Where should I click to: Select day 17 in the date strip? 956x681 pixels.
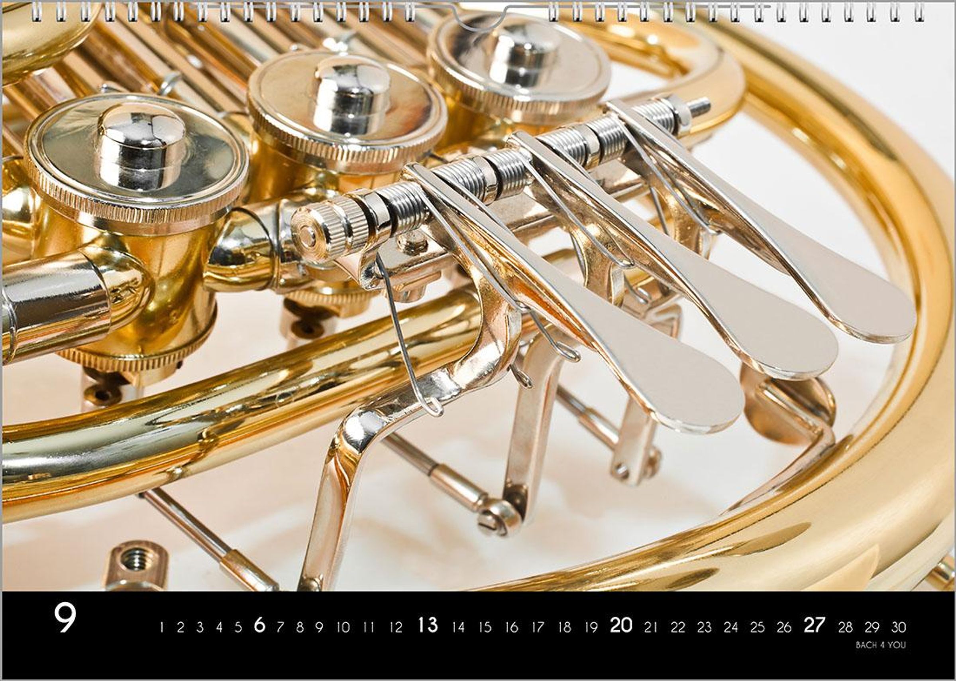538,627
